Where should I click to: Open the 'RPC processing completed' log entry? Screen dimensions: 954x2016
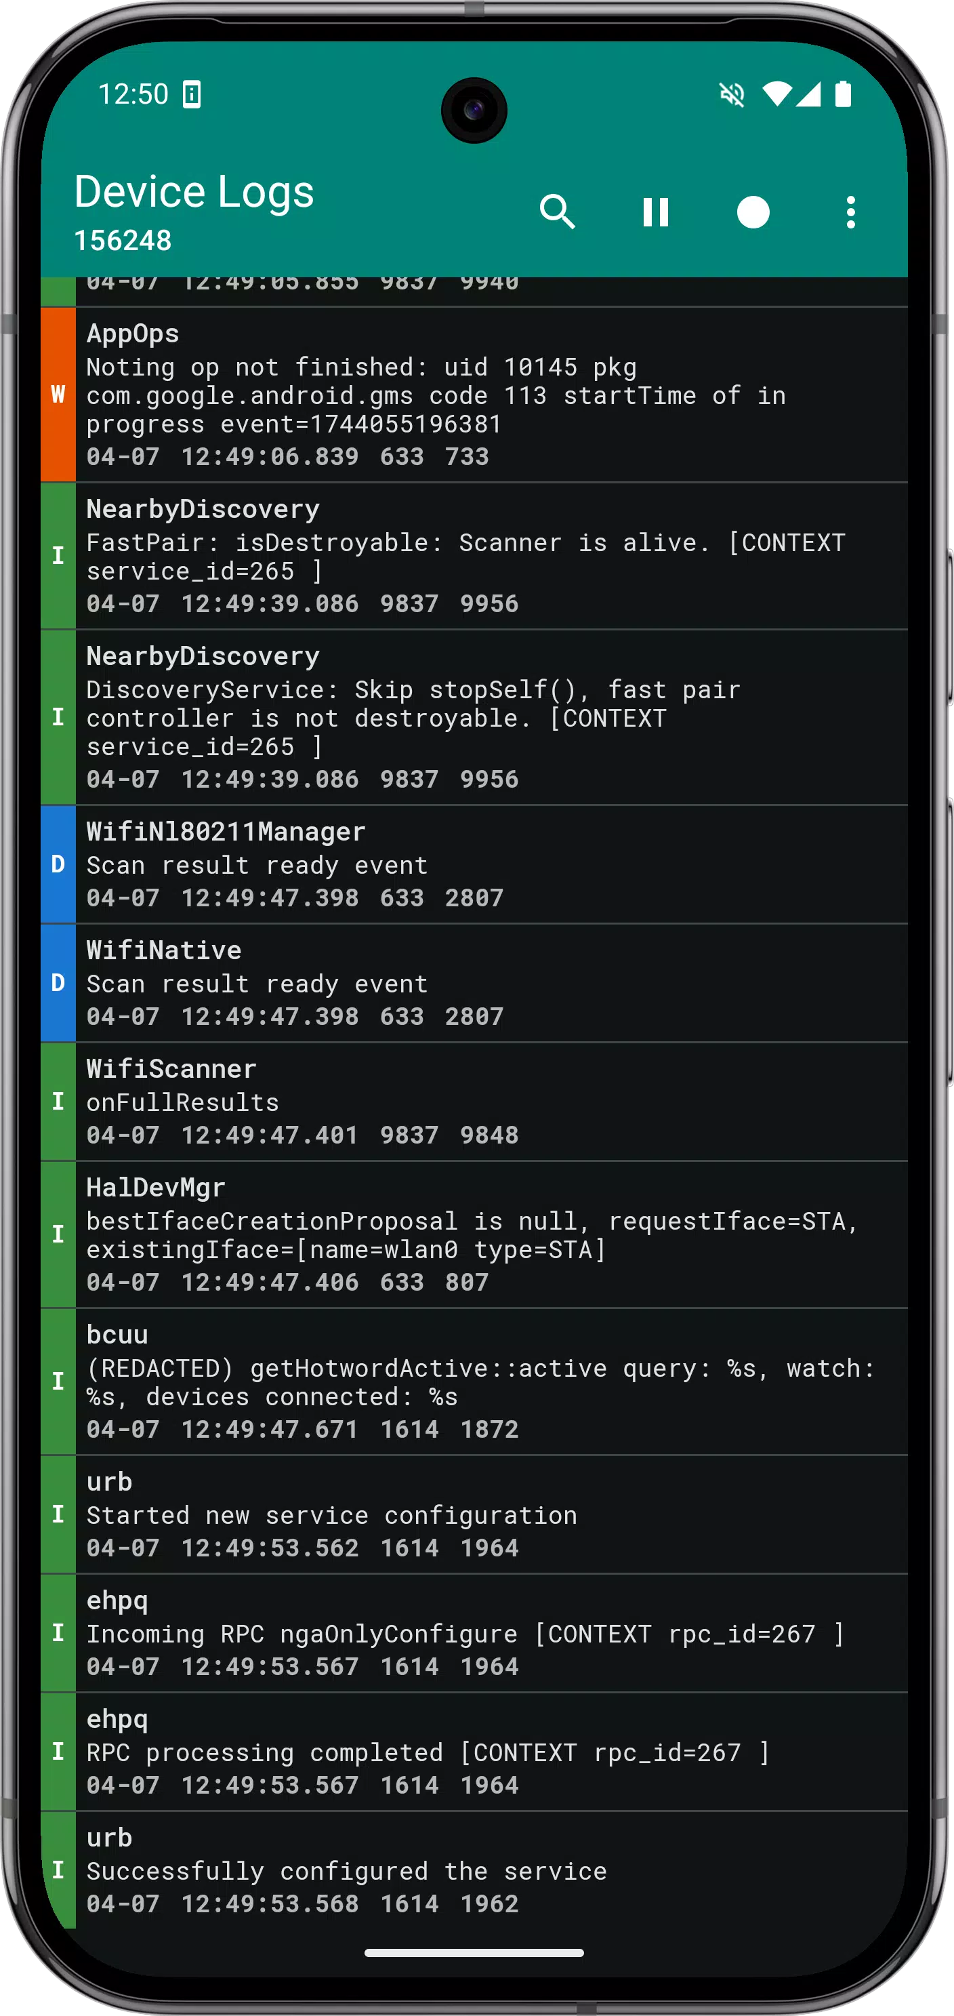tap(474, 1752)
